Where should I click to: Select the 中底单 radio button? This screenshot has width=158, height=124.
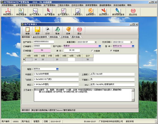(111, 51)
